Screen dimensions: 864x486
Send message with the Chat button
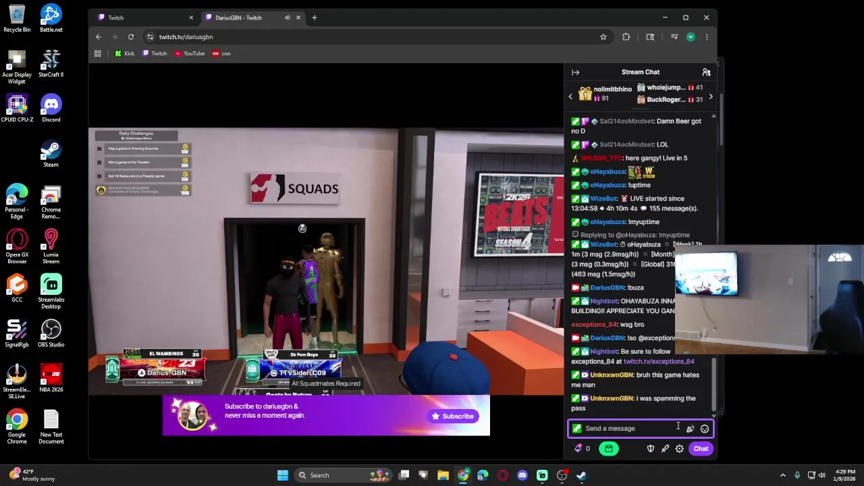click(701, 449)
